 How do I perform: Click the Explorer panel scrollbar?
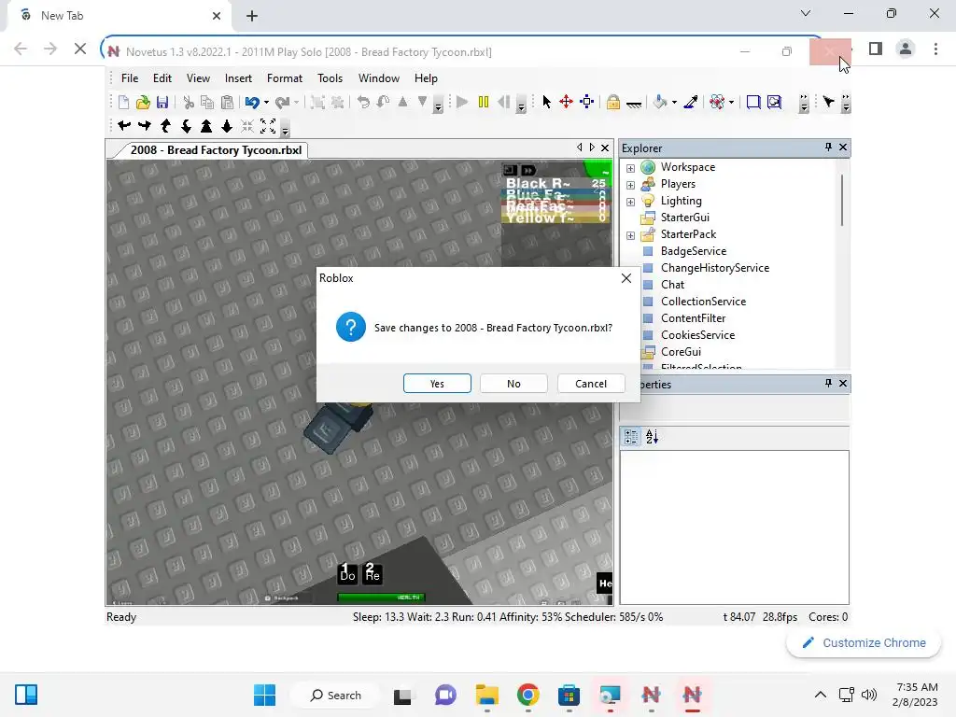(842, 200)
